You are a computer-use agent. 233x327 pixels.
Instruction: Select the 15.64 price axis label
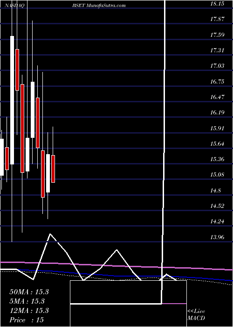(217, 144)
